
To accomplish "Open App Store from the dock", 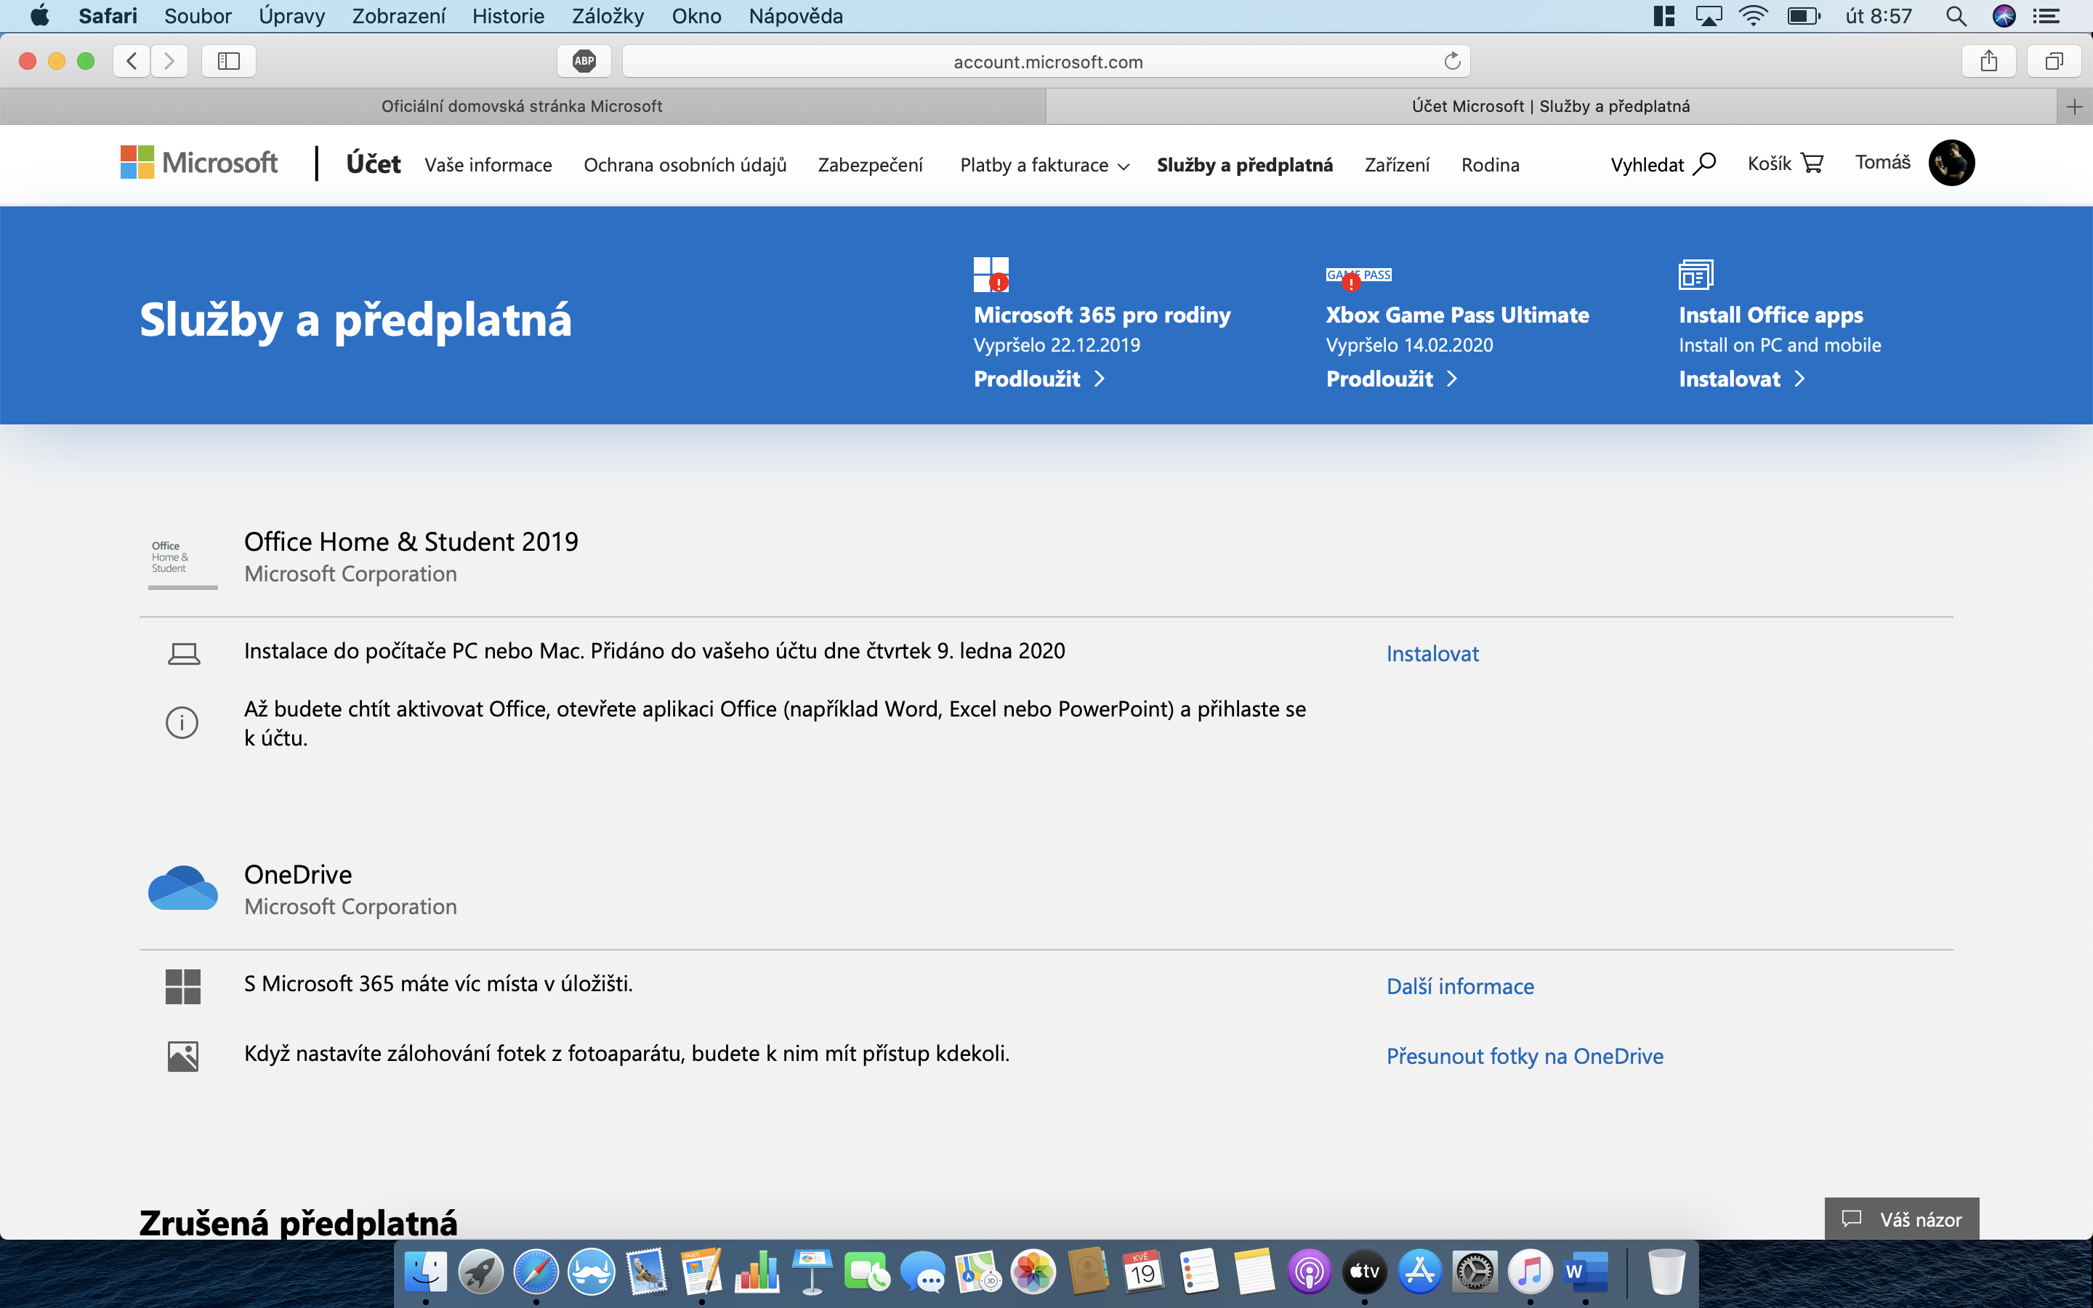I will (x=1420, y=1271).
